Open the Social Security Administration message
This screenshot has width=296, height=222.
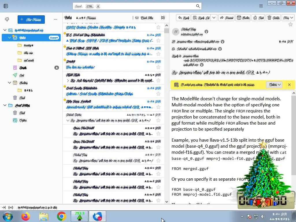point(113,91)
